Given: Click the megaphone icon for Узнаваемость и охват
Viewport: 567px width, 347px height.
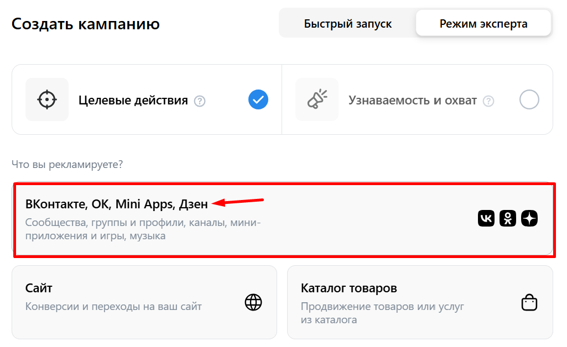Looking at the screenshot, I should coord(317,99).
